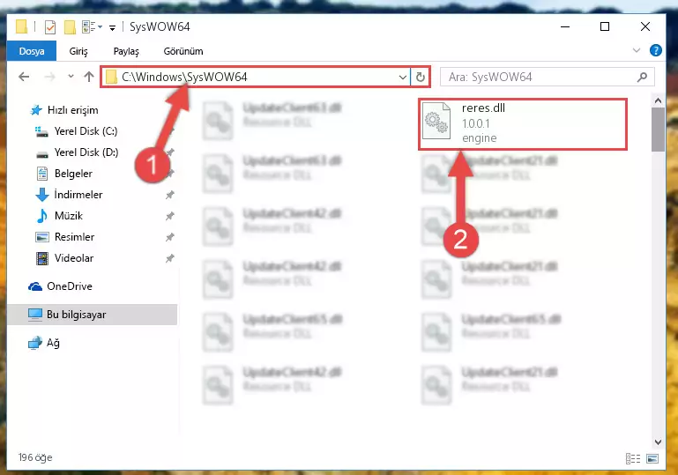The width and height of the screenshot is (678, 475).
Task: Click the Back navigation arrow
Action: 24,77
